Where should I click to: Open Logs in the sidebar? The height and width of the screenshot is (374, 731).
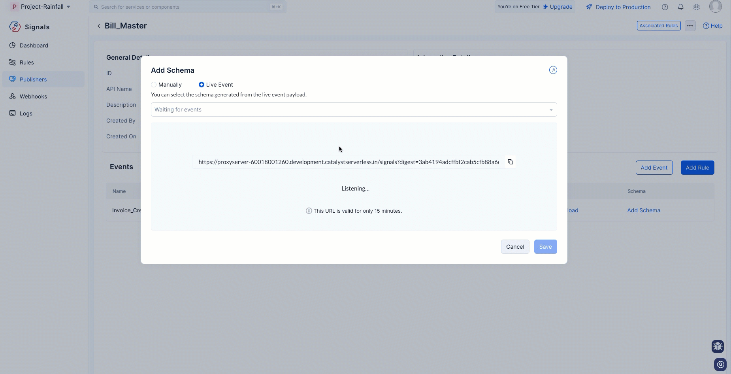click(26, 113)
